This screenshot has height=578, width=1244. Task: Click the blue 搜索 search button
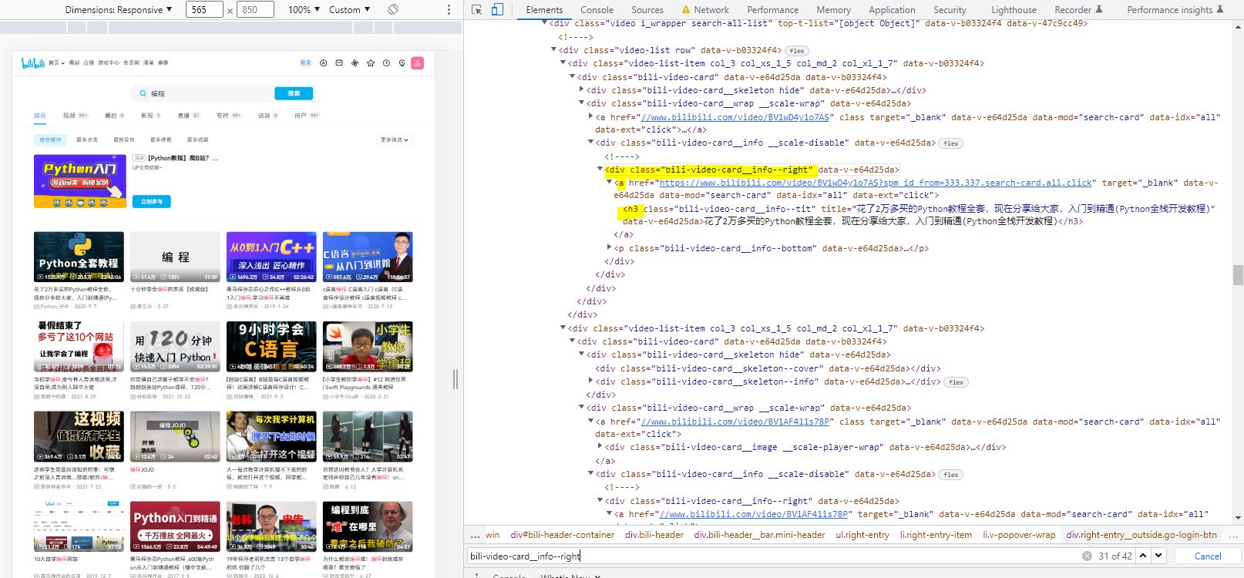294,93
